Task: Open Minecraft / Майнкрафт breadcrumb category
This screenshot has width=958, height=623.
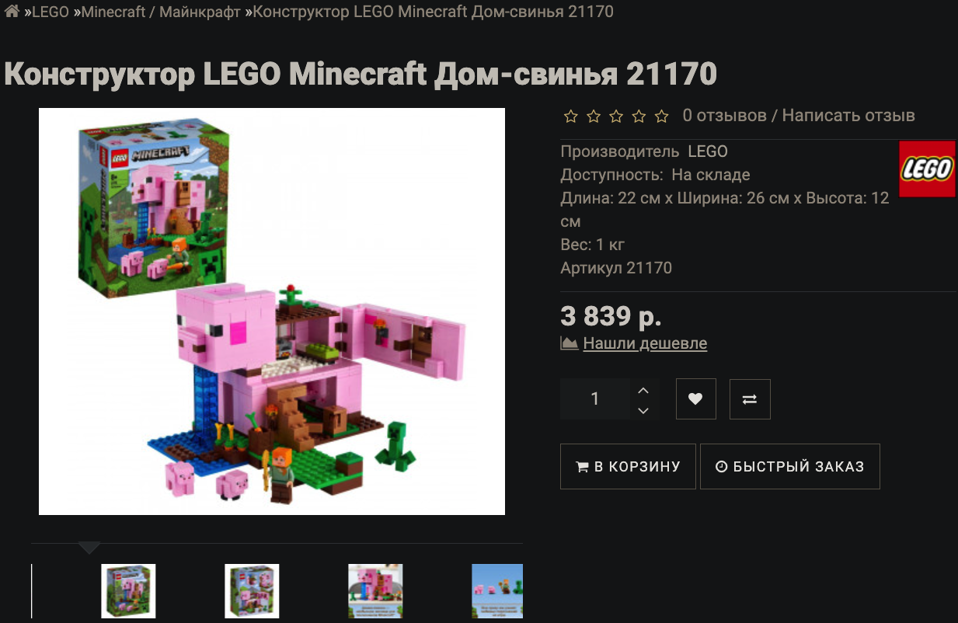Action: 161,12
